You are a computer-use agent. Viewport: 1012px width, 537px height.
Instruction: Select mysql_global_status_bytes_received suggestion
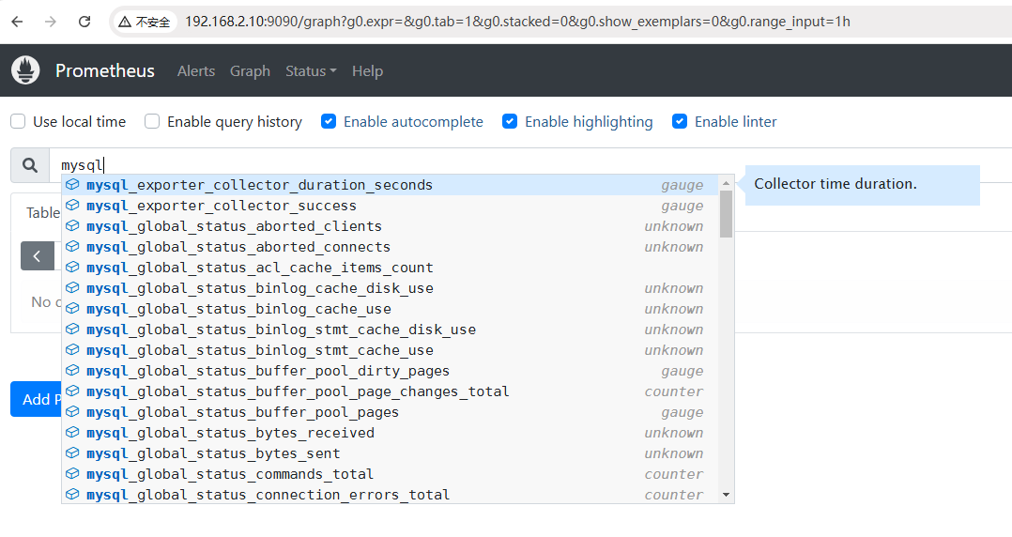390,433
